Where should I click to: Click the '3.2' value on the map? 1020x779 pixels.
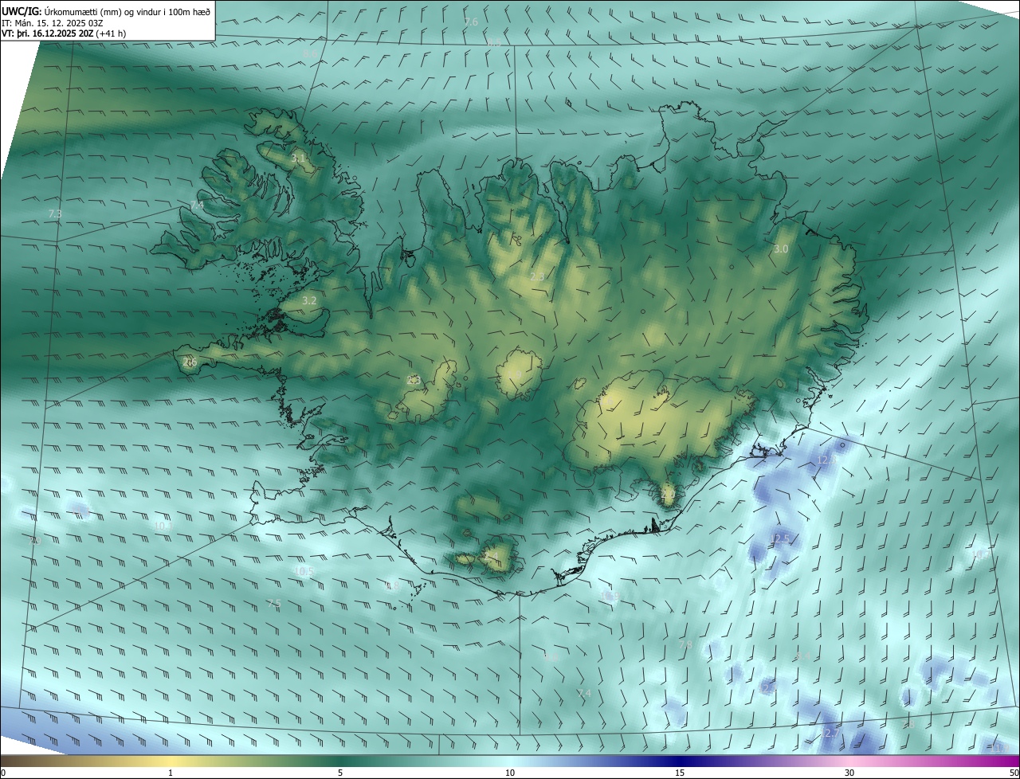(310, 301)
